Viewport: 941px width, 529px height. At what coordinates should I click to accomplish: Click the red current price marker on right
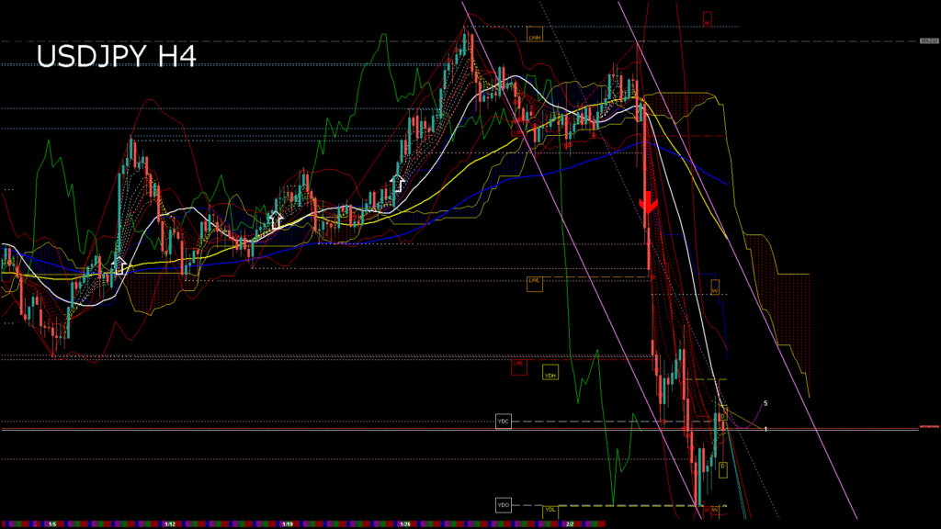tap(928, 429)
